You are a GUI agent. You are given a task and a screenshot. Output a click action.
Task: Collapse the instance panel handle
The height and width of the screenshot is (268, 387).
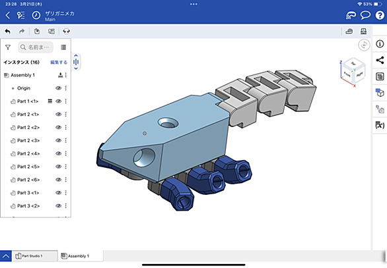click(x=76, y=62)
